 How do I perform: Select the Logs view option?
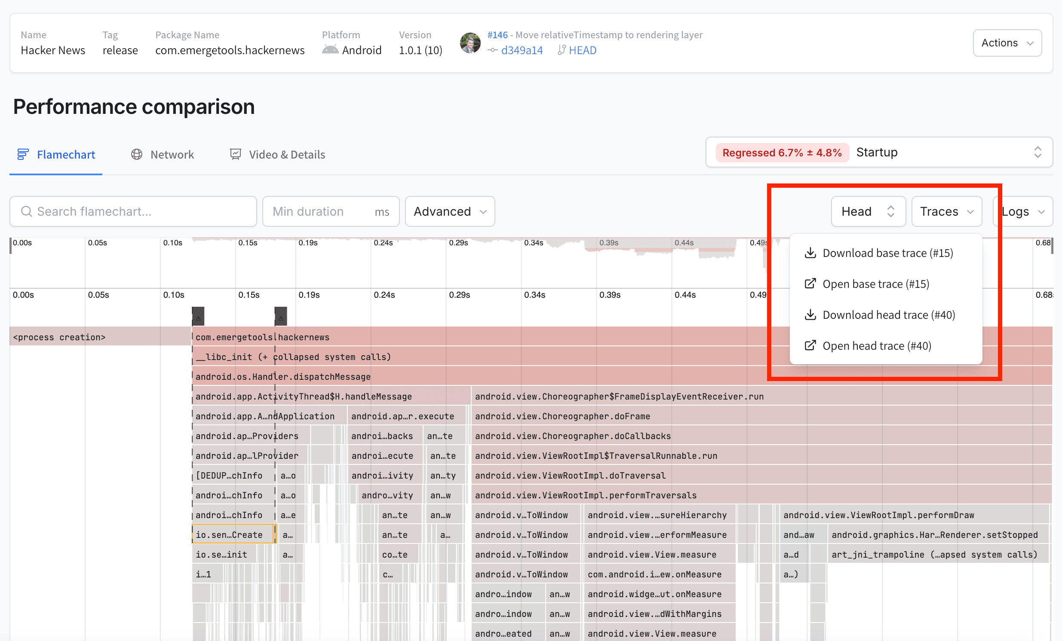(1022, 211)
